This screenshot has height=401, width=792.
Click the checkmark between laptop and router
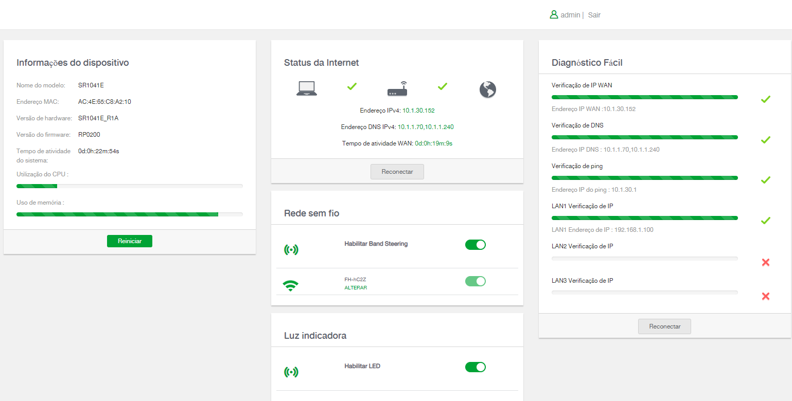352,86
